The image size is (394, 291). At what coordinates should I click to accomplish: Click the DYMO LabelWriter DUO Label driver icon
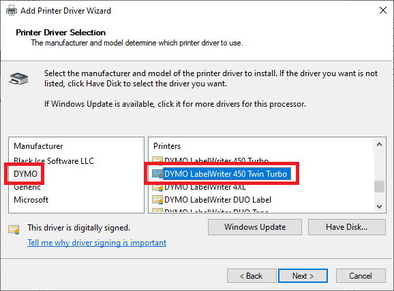157,200
